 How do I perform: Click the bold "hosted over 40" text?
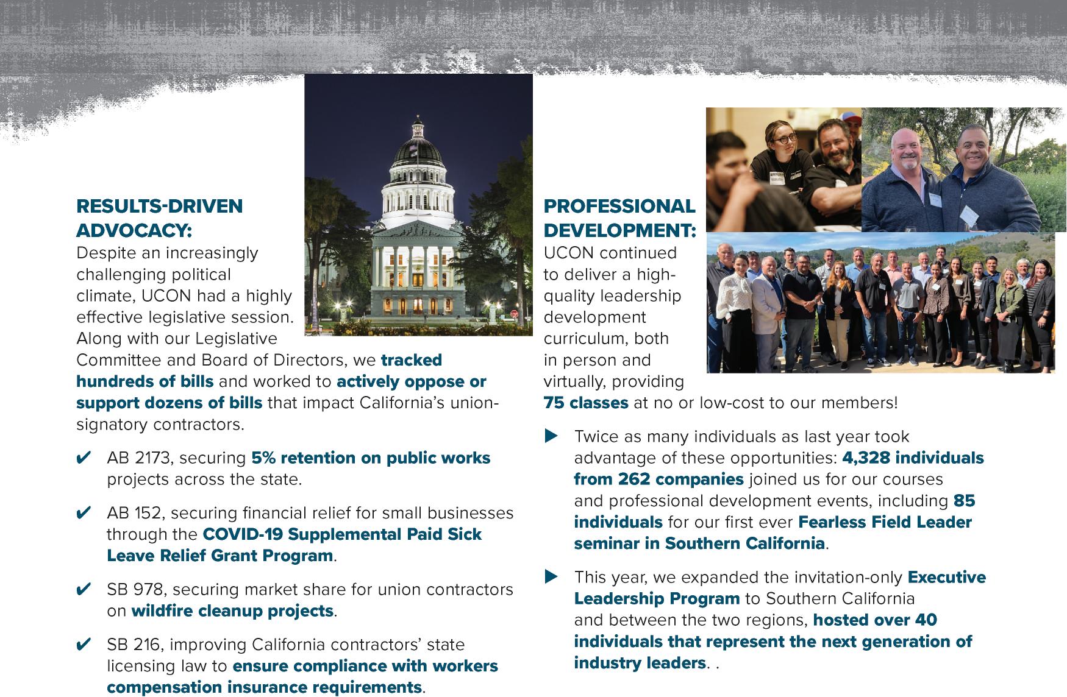[x=876, y=620]
